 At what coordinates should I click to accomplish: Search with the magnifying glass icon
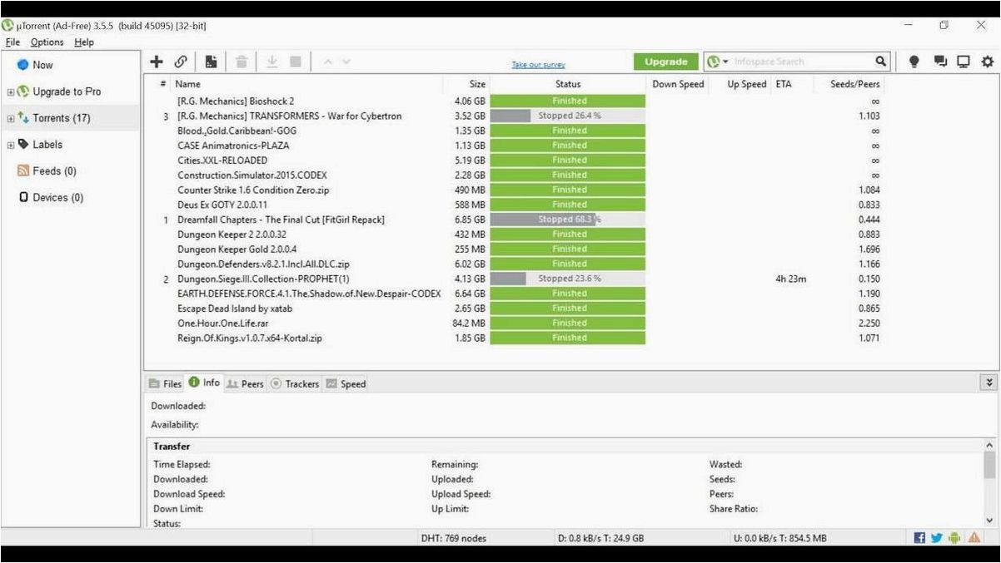[x=881, y=62]
